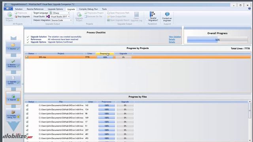
Task: Open the blue application menu button
Action: pyautogui.click(x=8, y=9)
